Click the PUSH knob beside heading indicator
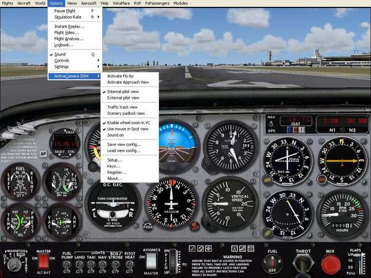This screenshot has height=278, width=371. 148,227
